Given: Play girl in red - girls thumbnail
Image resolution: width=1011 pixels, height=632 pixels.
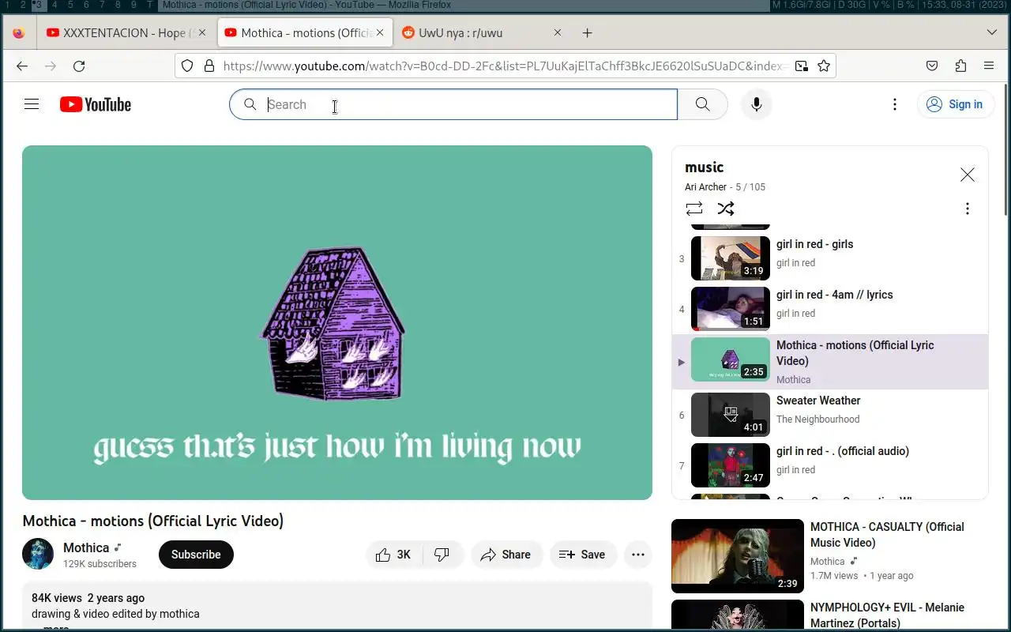Looking at the screenshot, I should [x=730, y=258].
